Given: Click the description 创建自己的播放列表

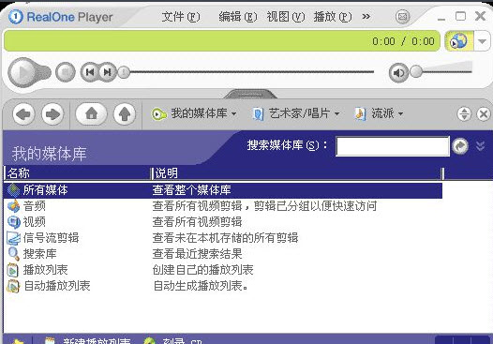Looking at the screenshot, I should click(x=202, y=270).
